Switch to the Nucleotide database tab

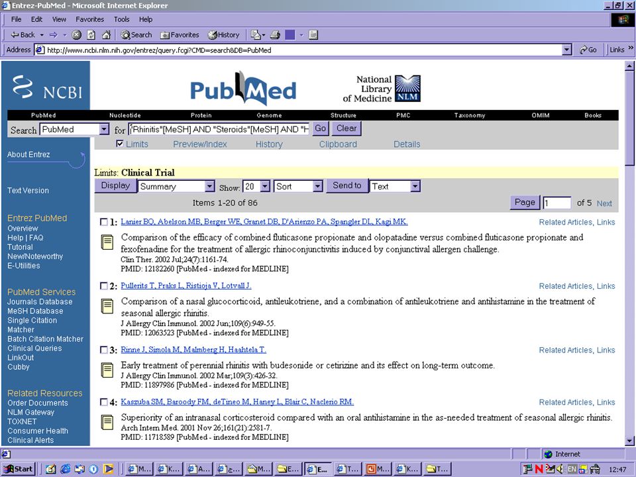pos(125,115)
